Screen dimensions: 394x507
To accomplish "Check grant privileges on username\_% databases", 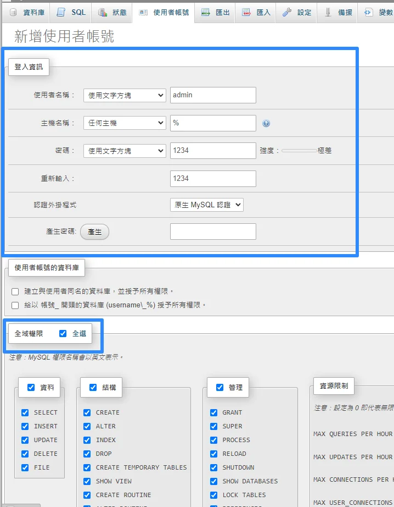I will point(15,305).
